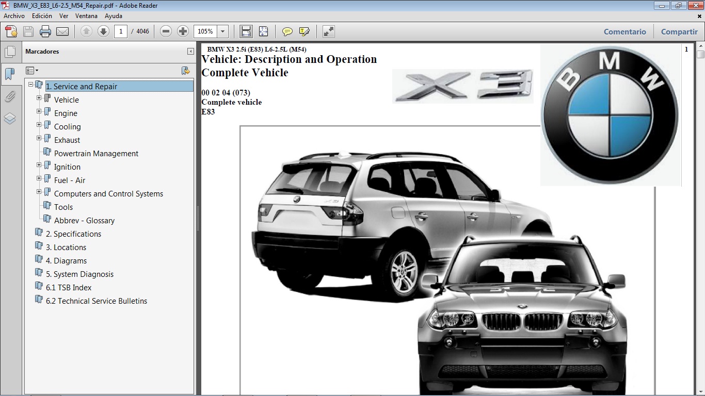Open the Attachments paperclip panel
This screenshot has height=396, width=705.
pos(10,96)
